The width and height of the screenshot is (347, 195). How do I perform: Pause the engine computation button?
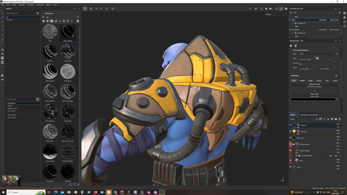point(256,9)
